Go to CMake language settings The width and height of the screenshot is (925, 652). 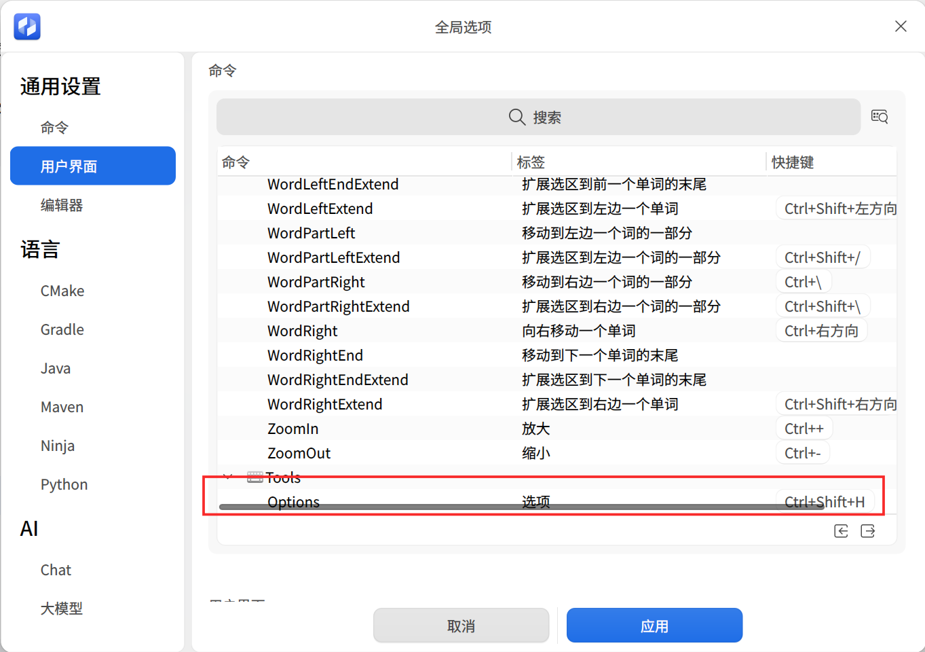point(62,291)
